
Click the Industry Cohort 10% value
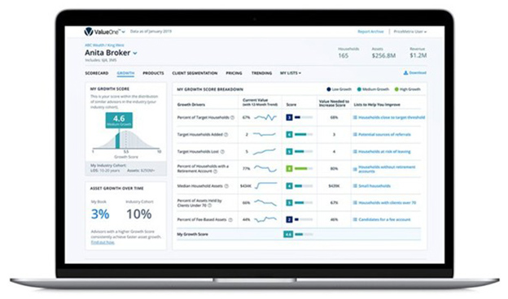pos(139,214)
